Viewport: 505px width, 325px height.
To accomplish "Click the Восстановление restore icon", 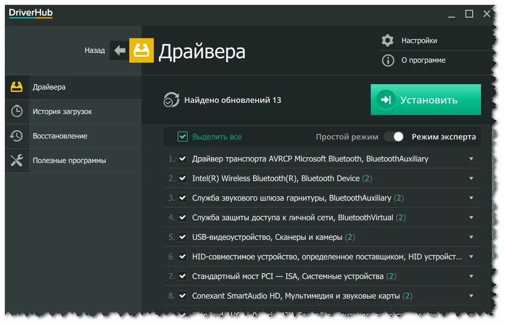I will [17, 136].
